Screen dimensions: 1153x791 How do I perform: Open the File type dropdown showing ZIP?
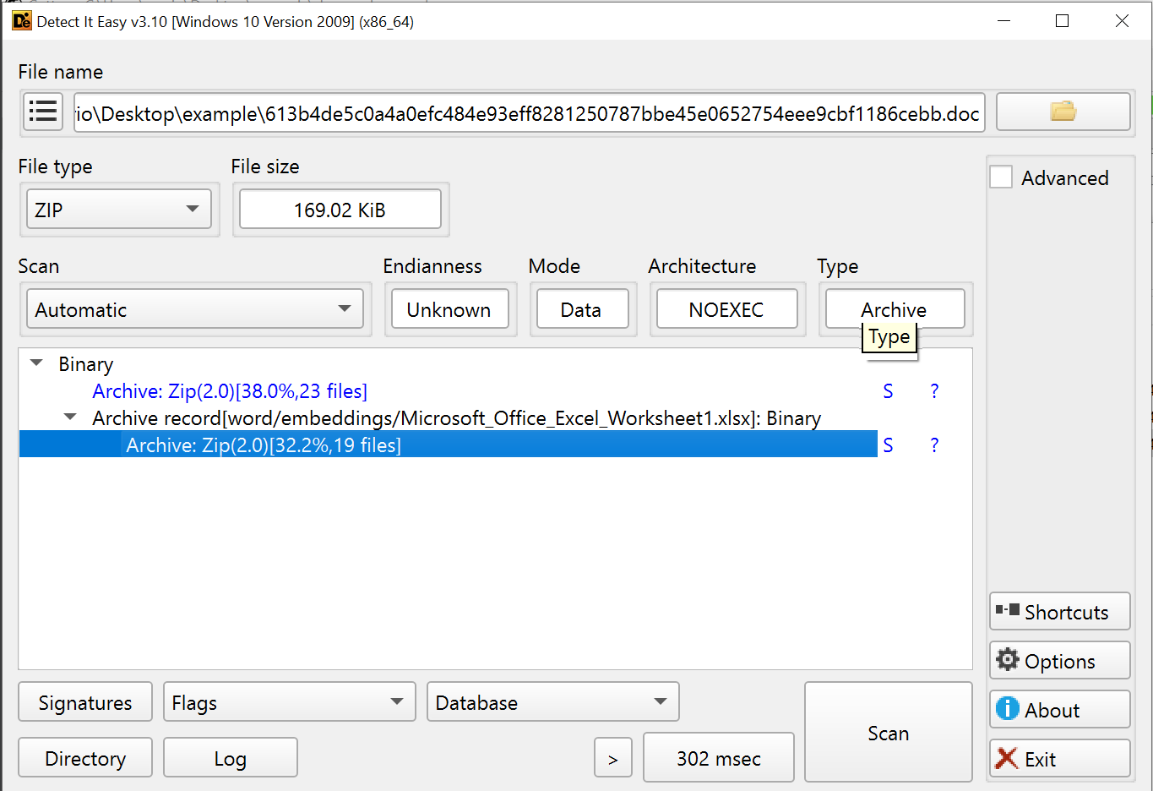[118, 209]
